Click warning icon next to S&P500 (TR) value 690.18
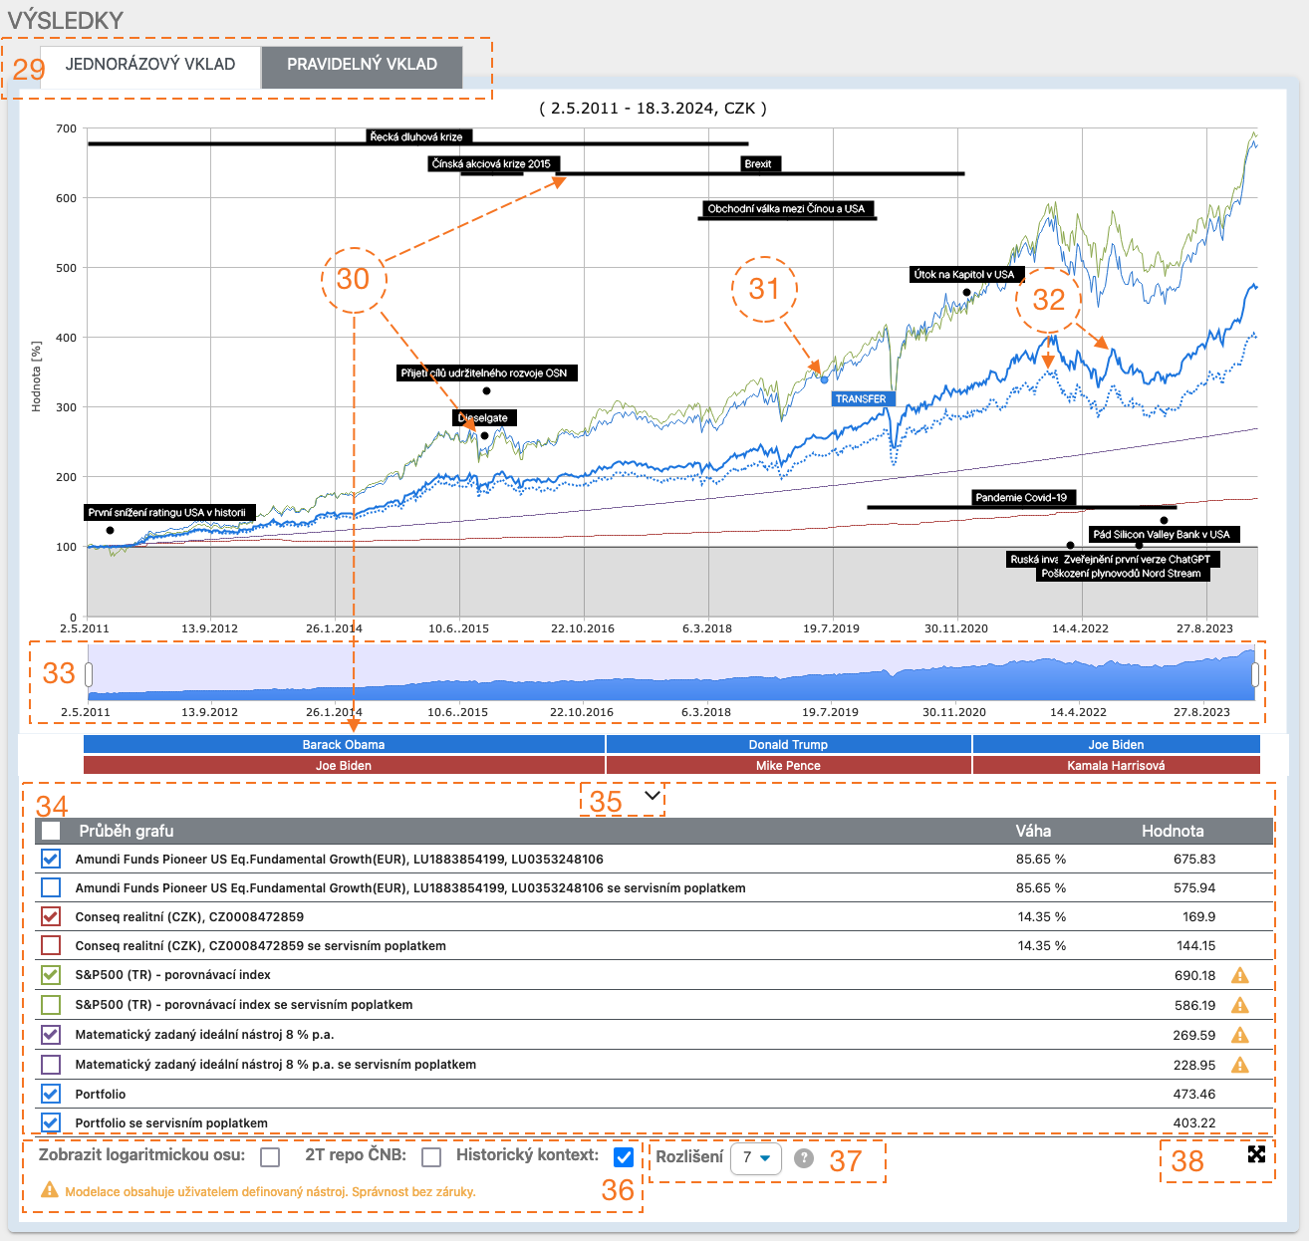The width and height of the screenshot is (1309, 1241). click(1239, 976)
